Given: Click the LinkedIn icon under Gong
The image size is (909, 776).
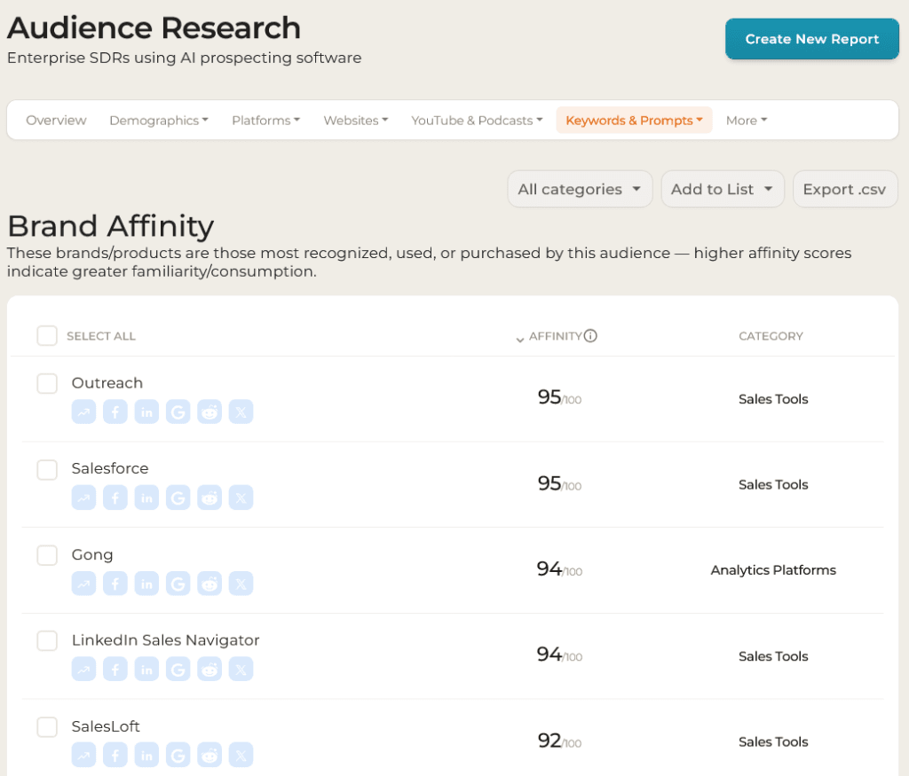Looking at the screenshot, I should click(x=146, y=584).
